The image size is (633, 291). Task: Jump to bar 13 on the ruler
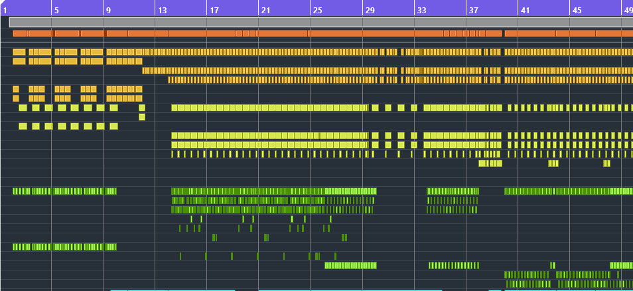(163, 10)
